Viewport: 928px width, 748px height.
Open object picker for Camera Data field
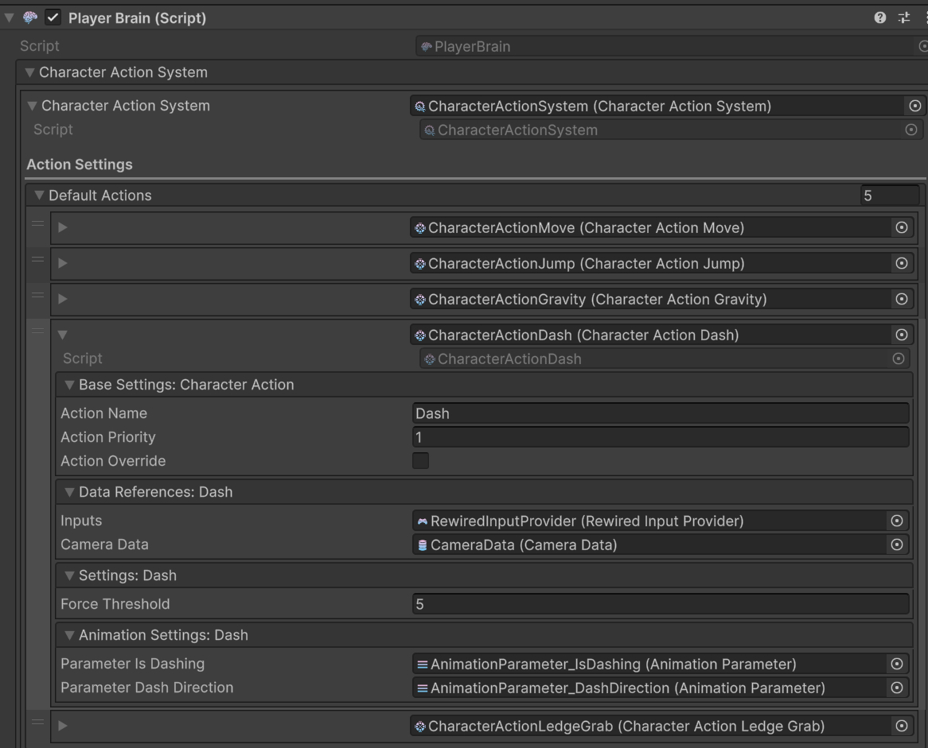point(897,545)
